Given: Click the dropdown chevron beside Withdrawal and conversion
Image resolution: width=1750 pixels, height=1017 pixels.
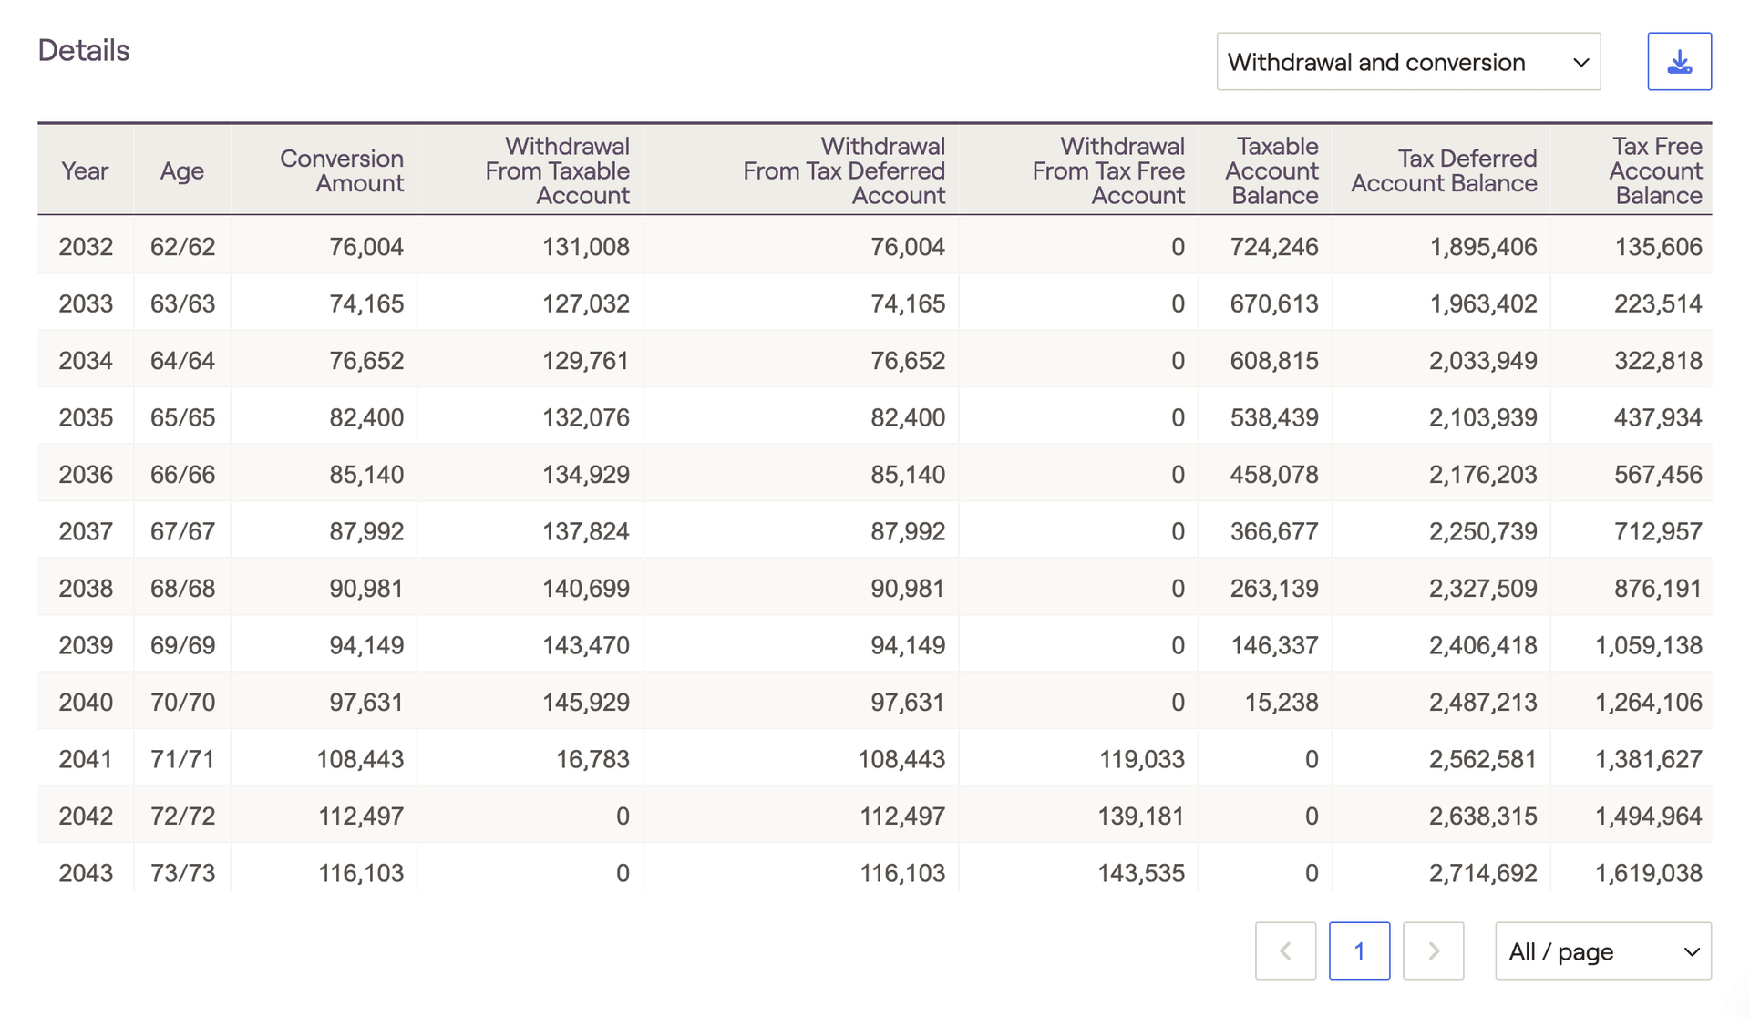Looking at the screenshot, I should pyautogui.click(x=1580, y=62).
